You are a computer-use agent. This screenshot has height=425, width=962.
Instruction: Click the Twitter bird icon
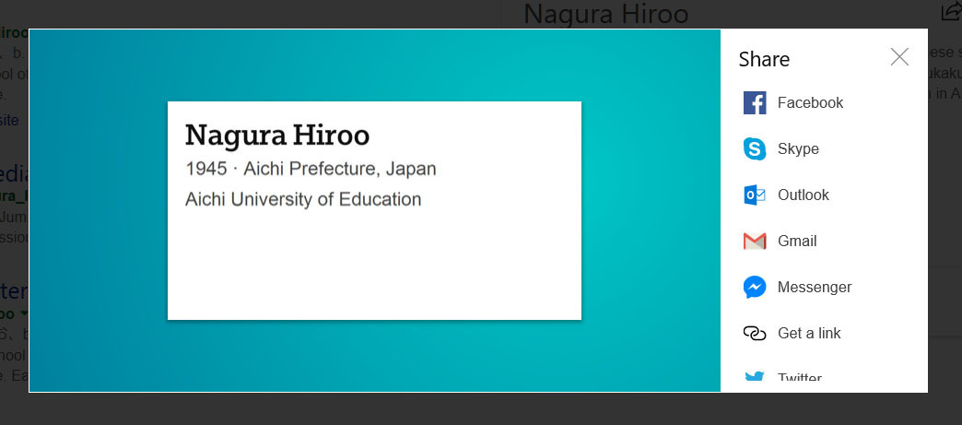(755, 378)
